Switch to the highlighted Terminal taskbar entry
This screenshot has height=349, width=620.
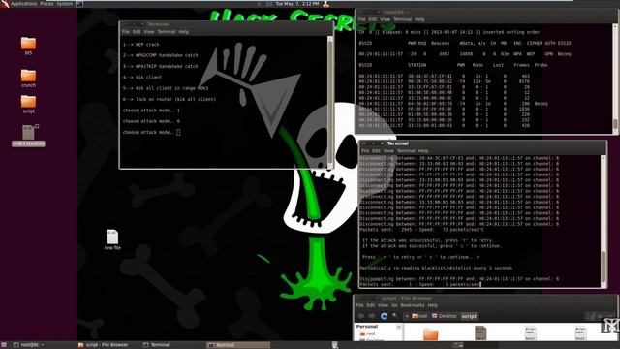pos(237,345)
